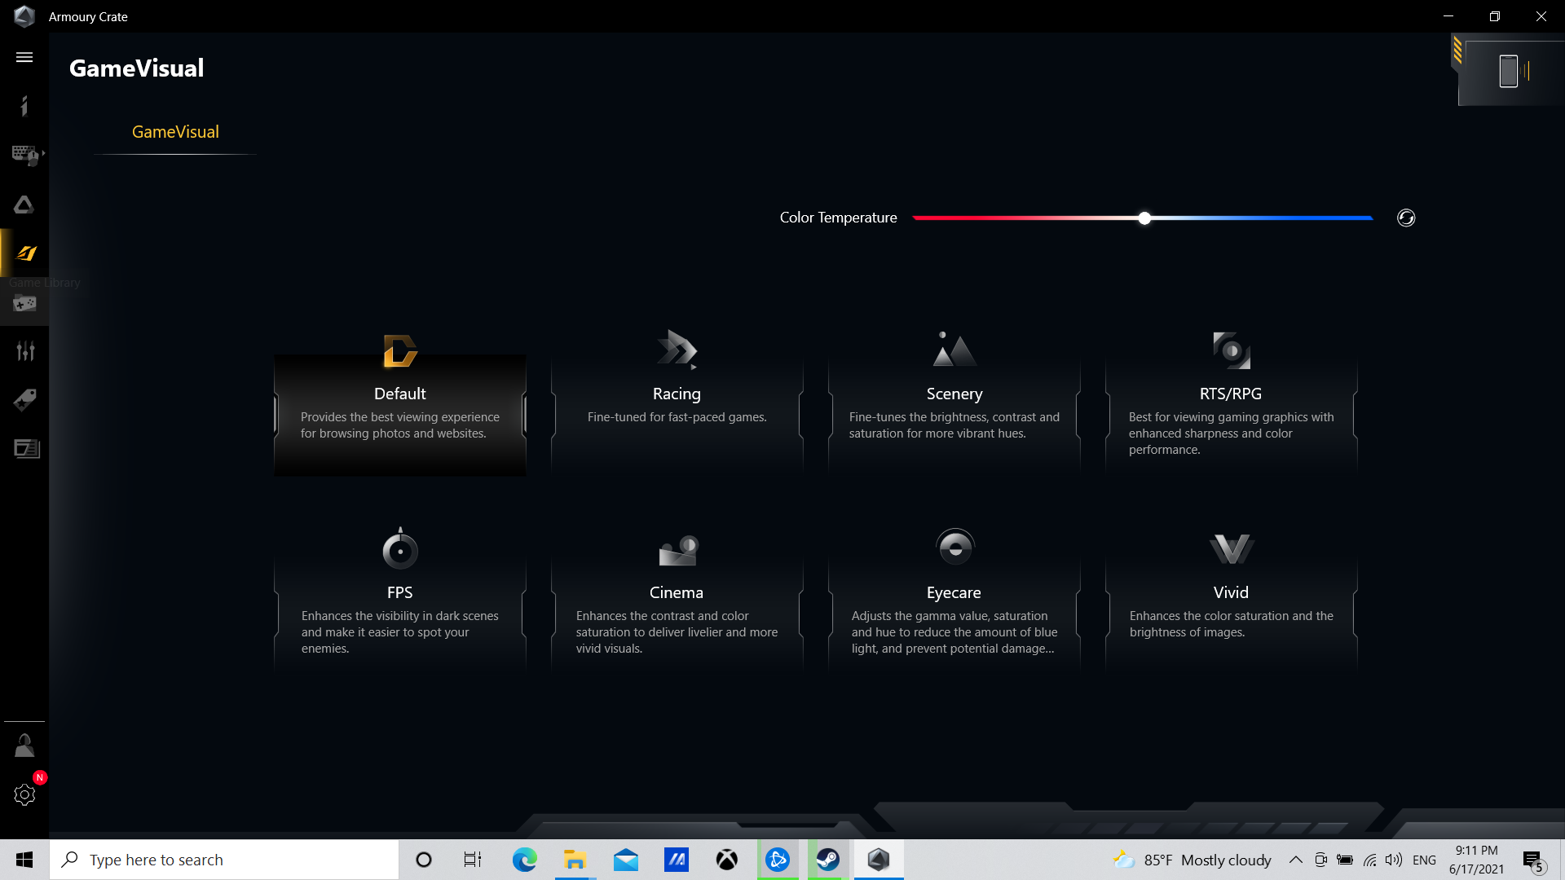
Task: Reset color temperature with circular arrow icon
Action: pyautogui.click(x=1406, y=218)
